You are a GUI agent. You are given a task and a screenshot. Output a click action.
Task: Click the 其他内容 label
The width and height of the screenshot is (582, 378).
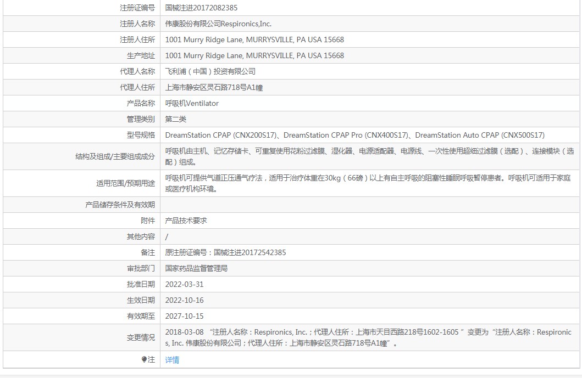tap(141, 236)
